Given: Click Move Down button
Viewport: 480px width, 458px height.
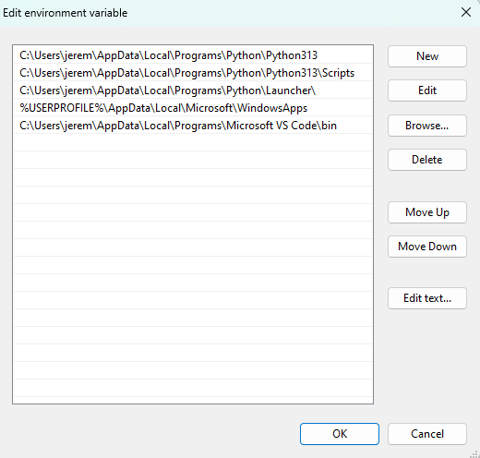Looking at the screenshot, I should point(427,247).
